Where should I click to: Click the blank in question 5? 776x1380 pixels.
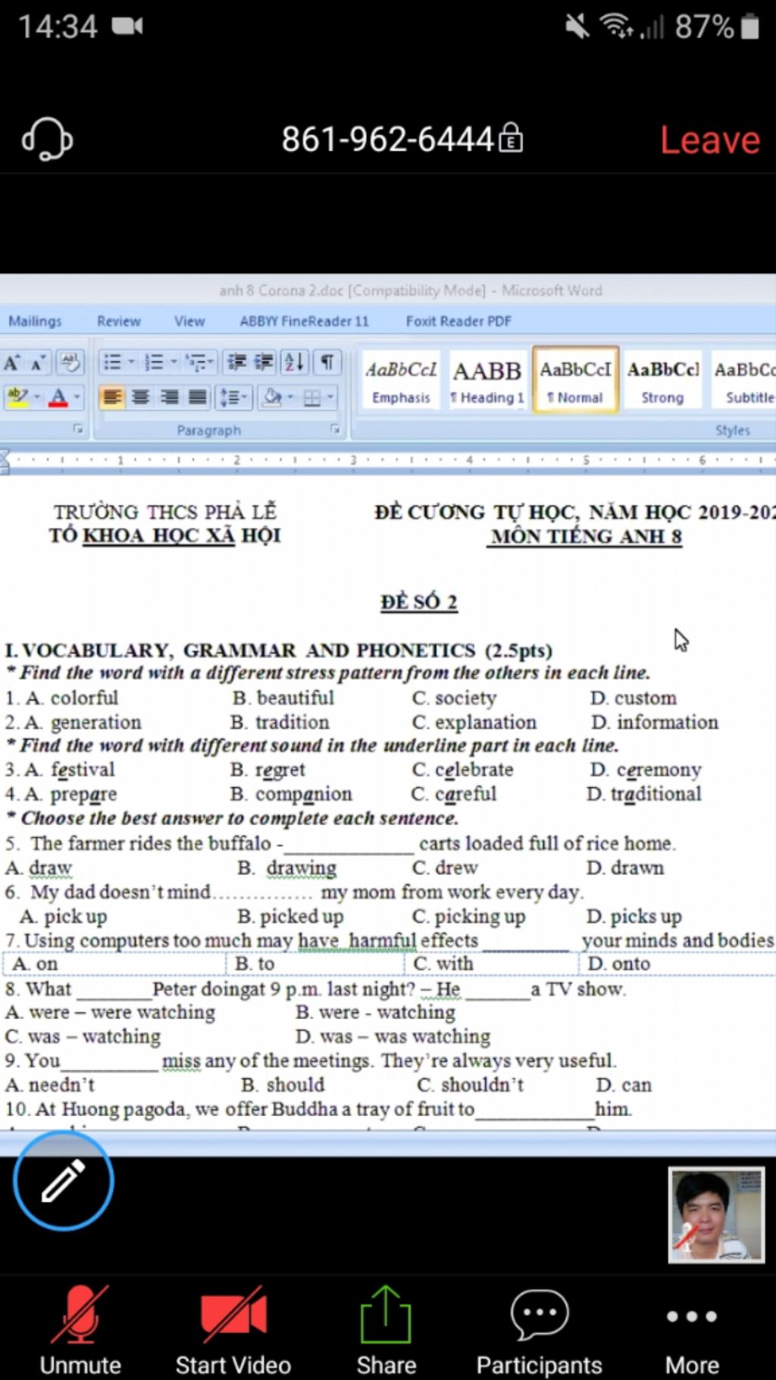pos(349,845)
